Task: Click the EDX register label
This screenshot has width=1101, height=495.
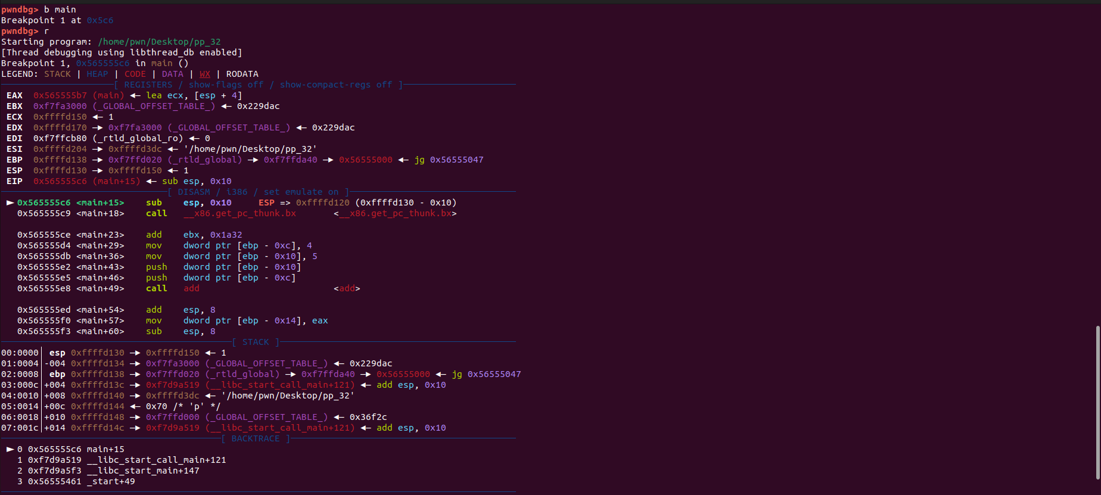Action: click(x=14, y=127)
